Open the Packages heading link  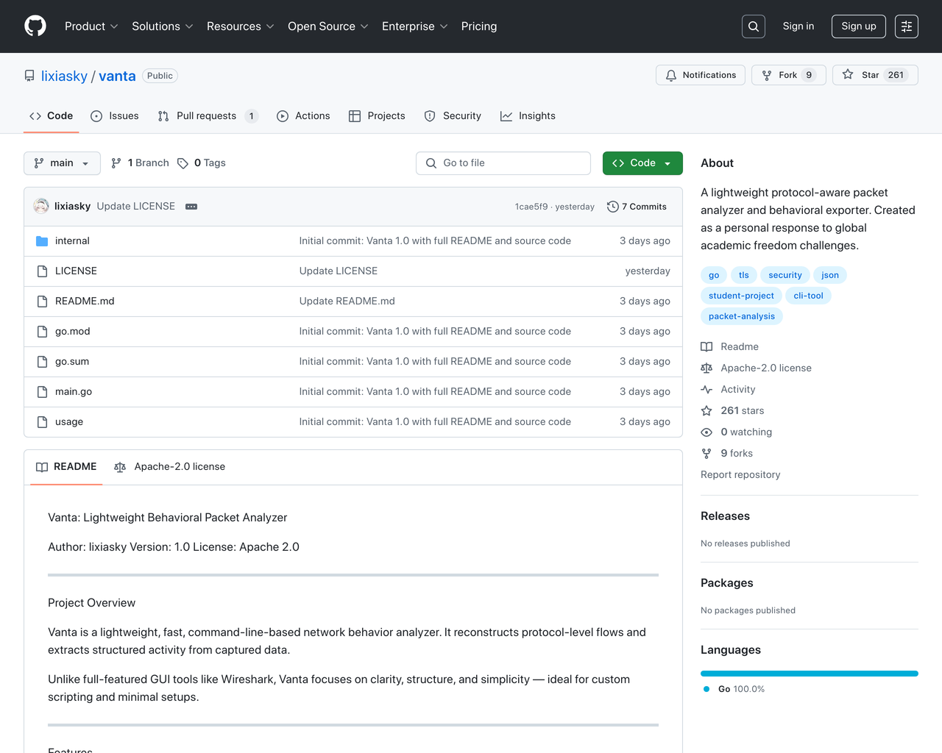(x=727, y=583)
